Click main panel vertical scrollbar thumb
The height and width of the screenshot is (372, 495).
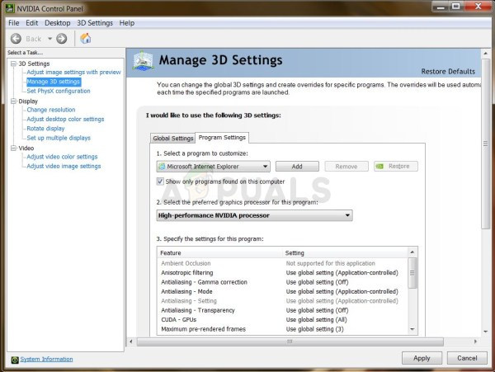tap(486, 144)
